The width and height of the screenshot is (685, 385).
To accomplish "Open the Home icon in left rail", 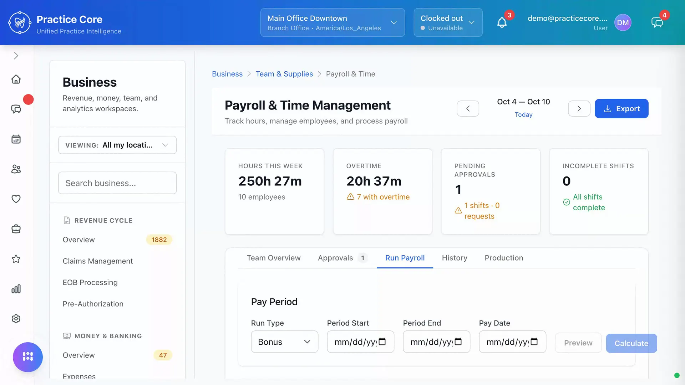I will [16, 79].
